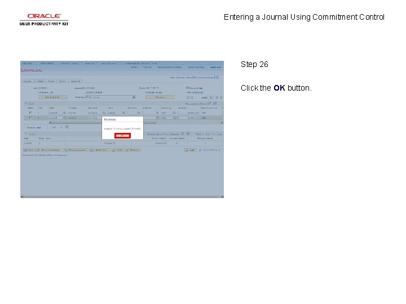Click the Amount field on line 2
The height and width of the screenshot is (304, 406).
click(x=189, y=118)
